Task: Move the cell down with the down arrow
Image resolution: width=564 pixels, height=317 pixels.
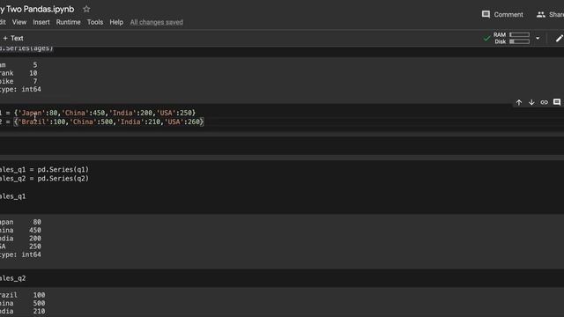Action: tap(531, 102)
